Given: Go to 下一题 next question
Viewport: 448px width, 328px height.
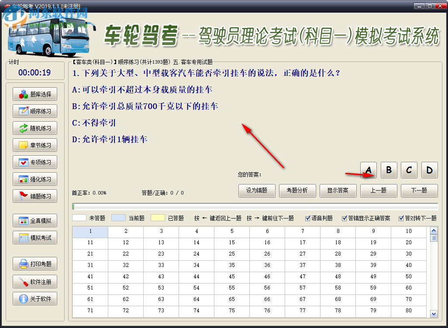Looking at the screenshot, I should point(419,191).
